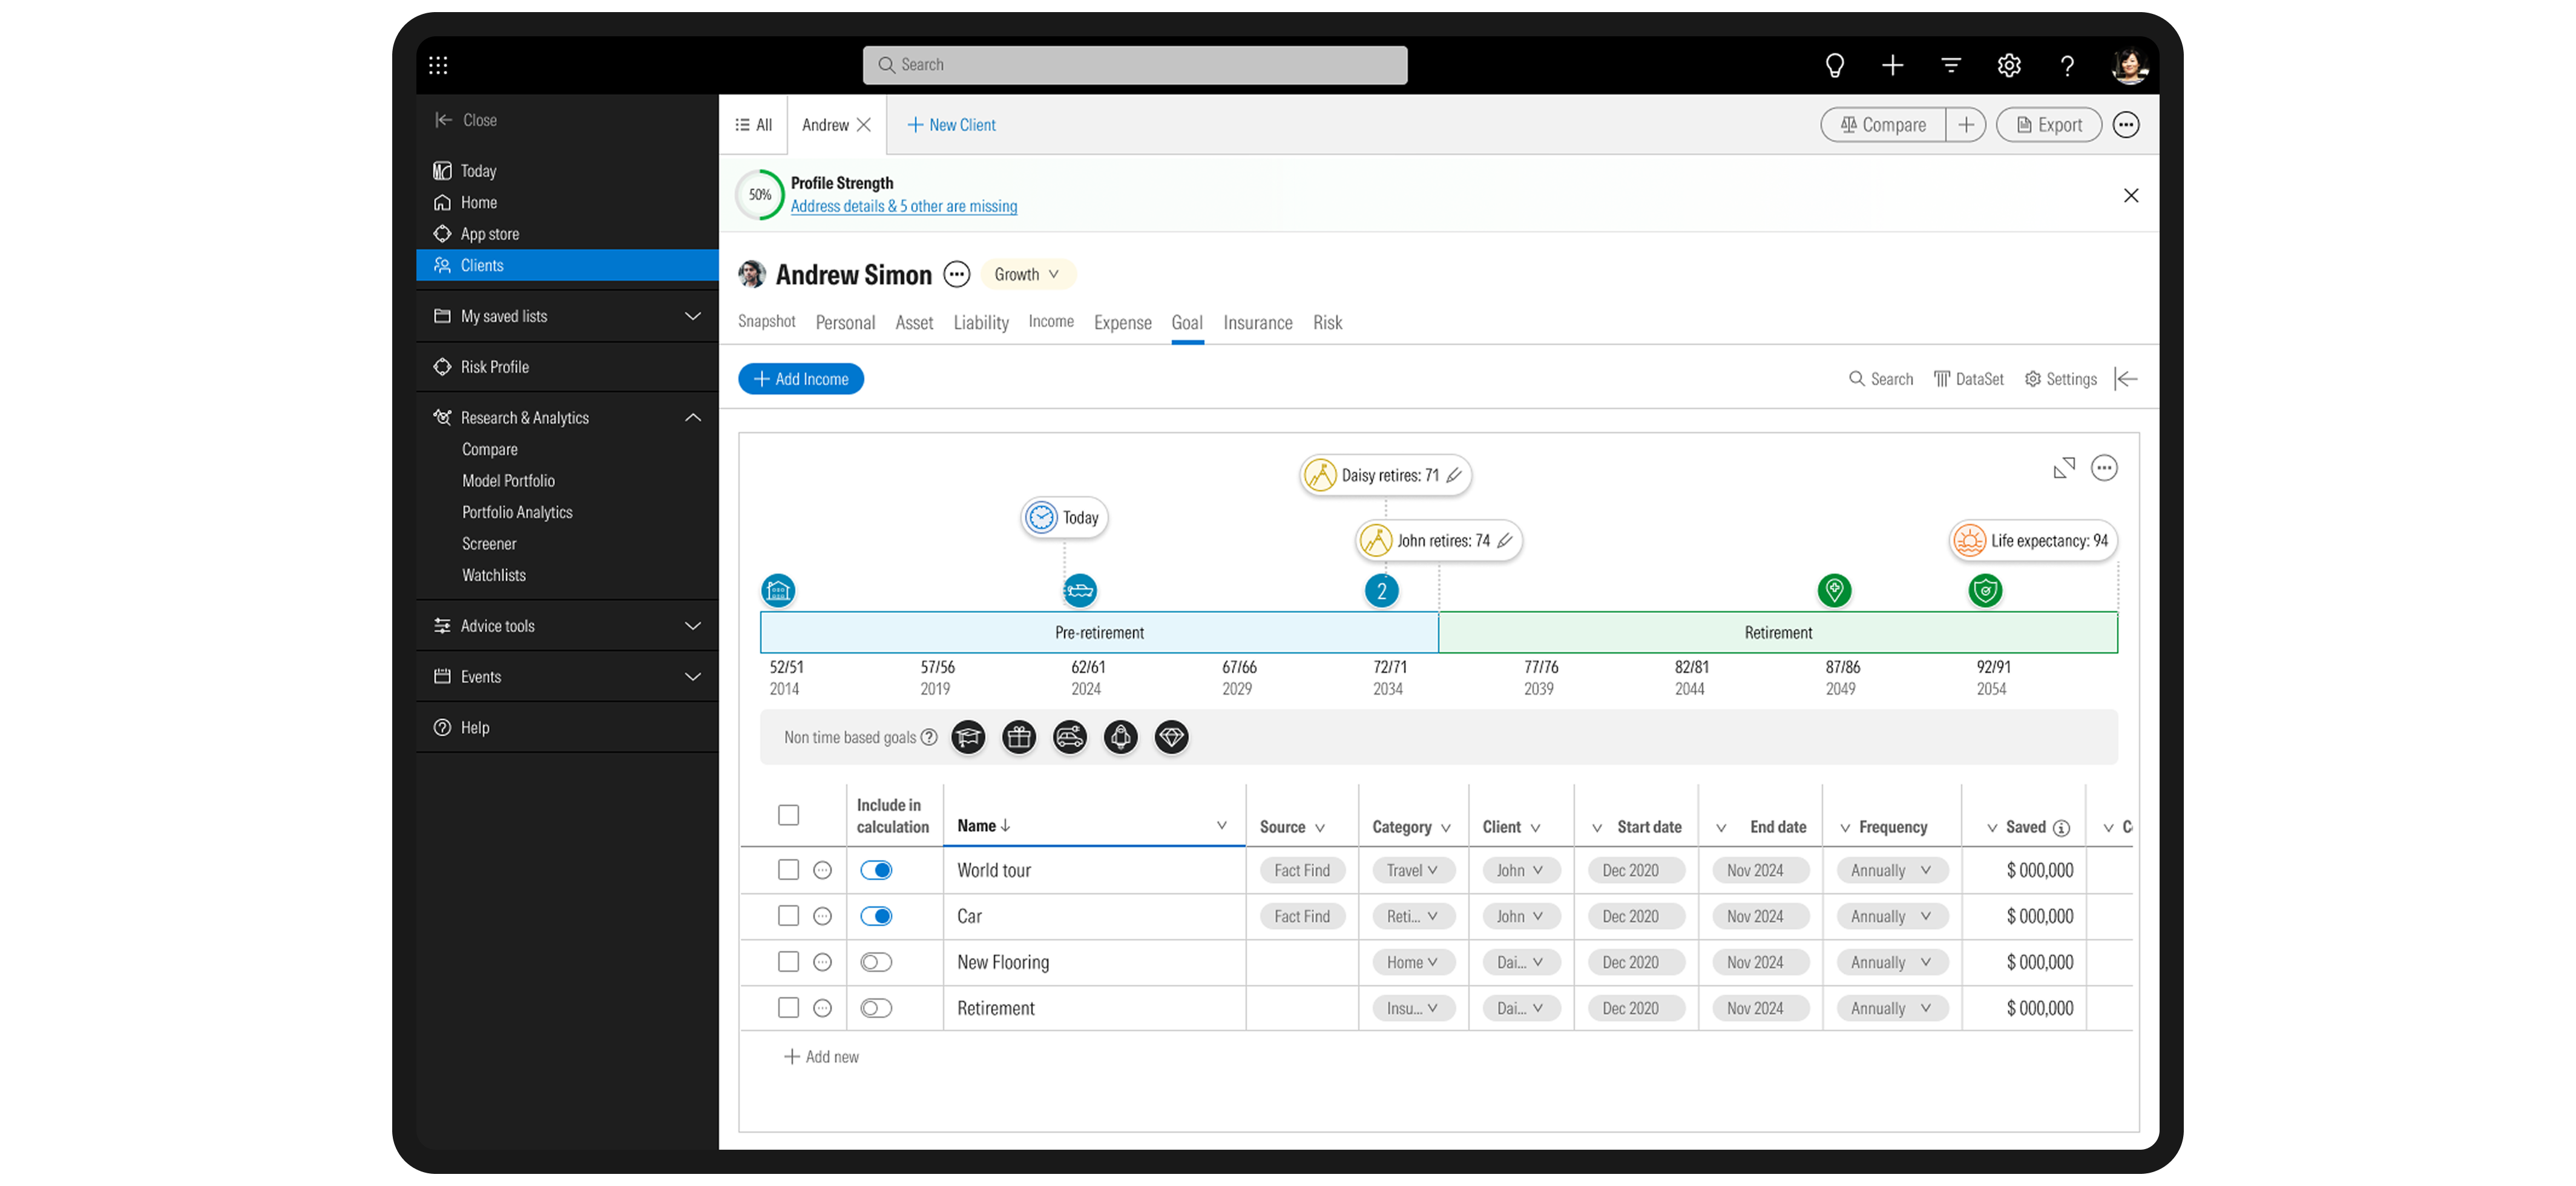Screen dimensions: 2576x1186
Task: Click the diamond non-time-based goal icon
Action: 1171,738
